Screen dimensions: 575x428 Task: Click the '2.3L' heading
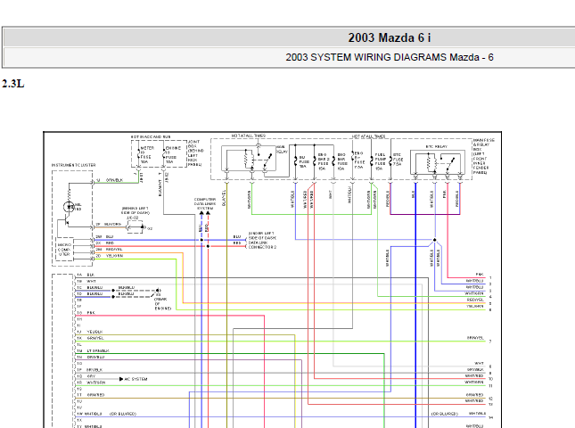12,84
